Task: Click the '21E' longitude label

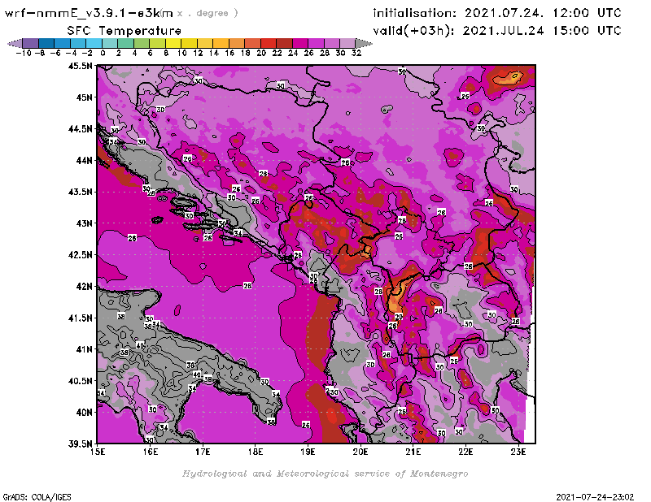Action: coord(413,452)
